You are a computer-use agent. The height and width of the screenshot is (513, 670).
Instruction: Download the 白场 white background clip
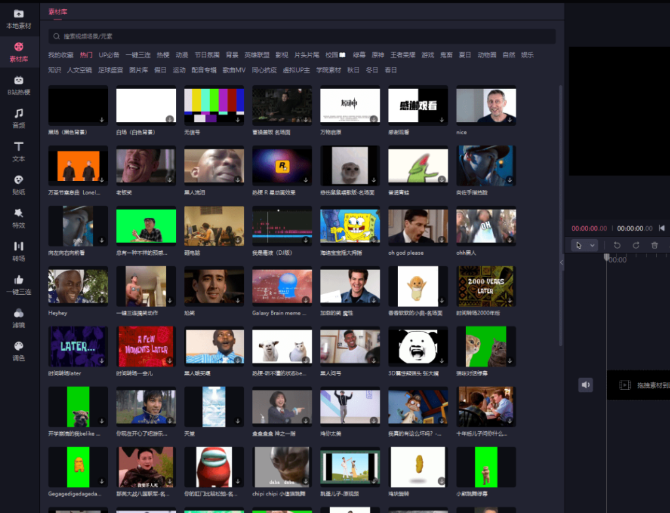pyautogui.click(x=169, y=119)
